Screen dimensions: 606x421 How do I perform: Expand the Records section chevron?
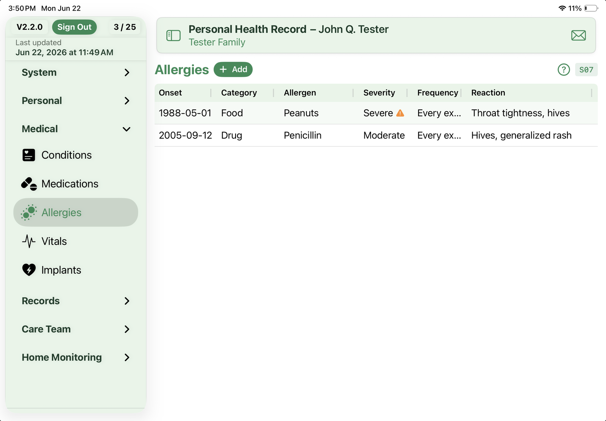tap(127, 301)
